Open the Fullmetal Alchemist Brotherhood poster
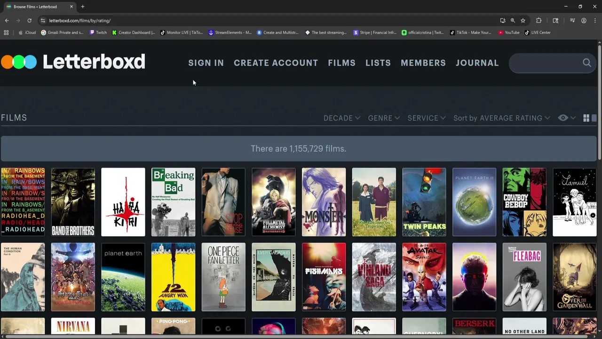602x339 pixels. [x=274, y=202]
